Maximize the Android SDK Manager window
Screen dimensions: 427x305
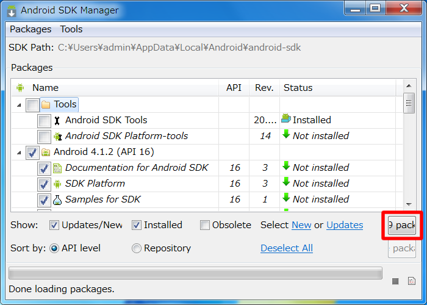(375, 9)
